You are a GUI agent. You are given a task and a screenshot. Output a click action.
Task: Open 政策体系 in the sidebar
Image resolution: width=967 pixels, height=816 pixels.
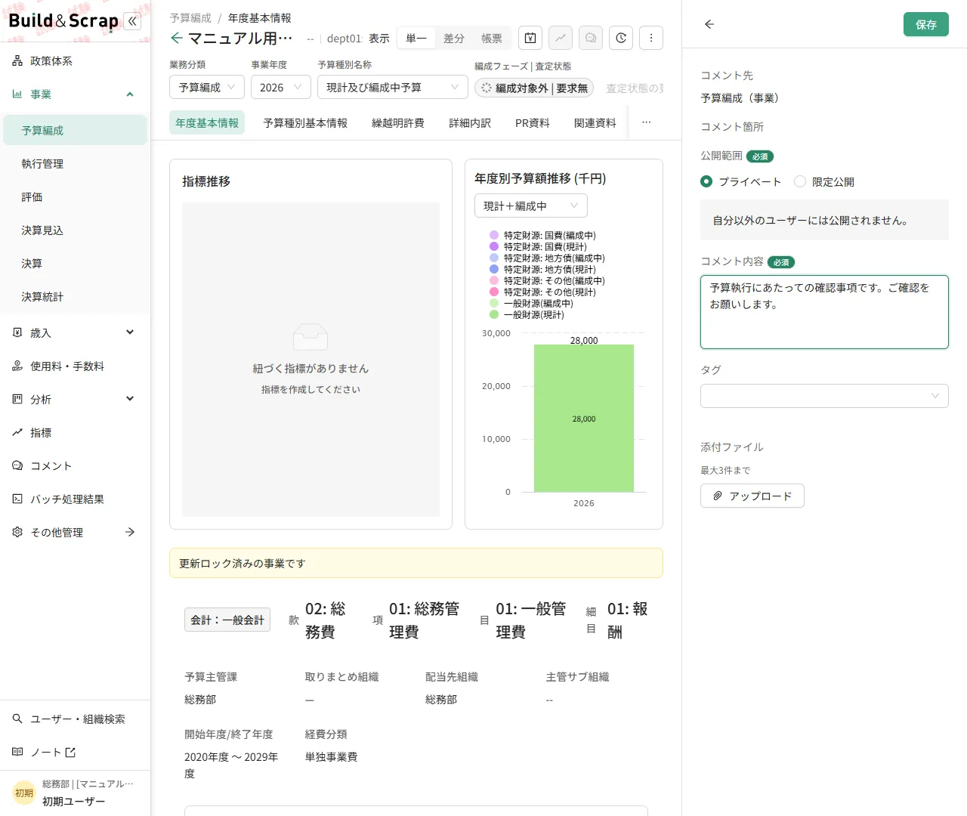pyautogui.click(x=75, y=61)
